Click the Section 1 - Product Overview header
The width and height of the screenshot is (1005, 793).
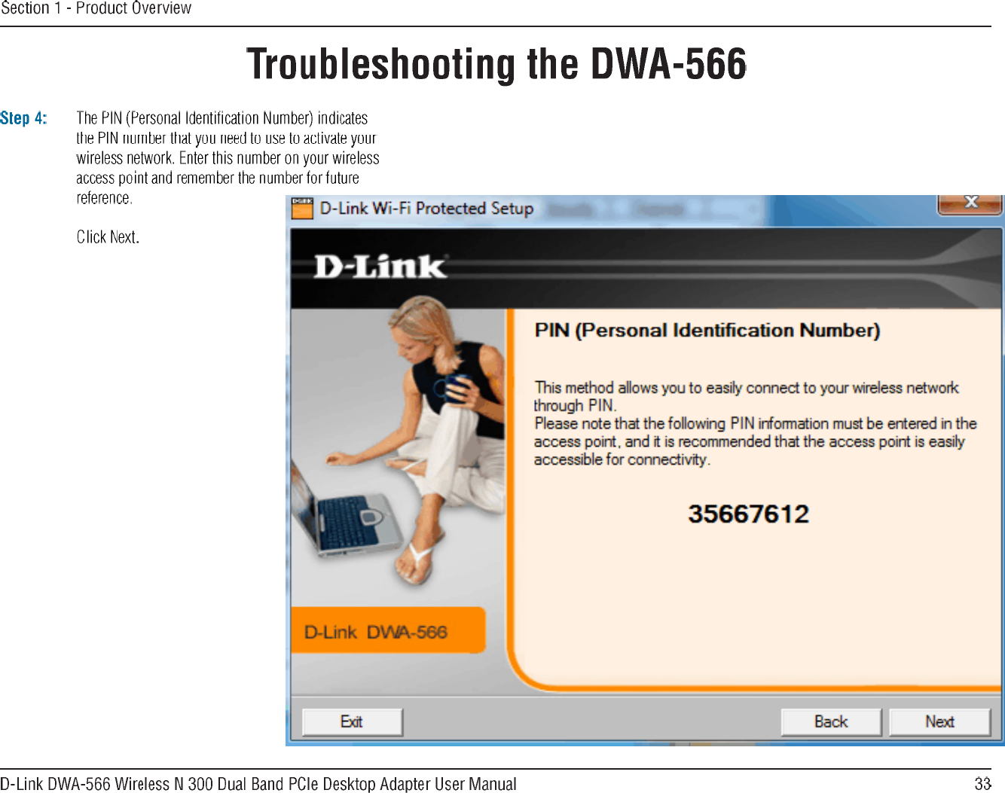pos(96,8)
